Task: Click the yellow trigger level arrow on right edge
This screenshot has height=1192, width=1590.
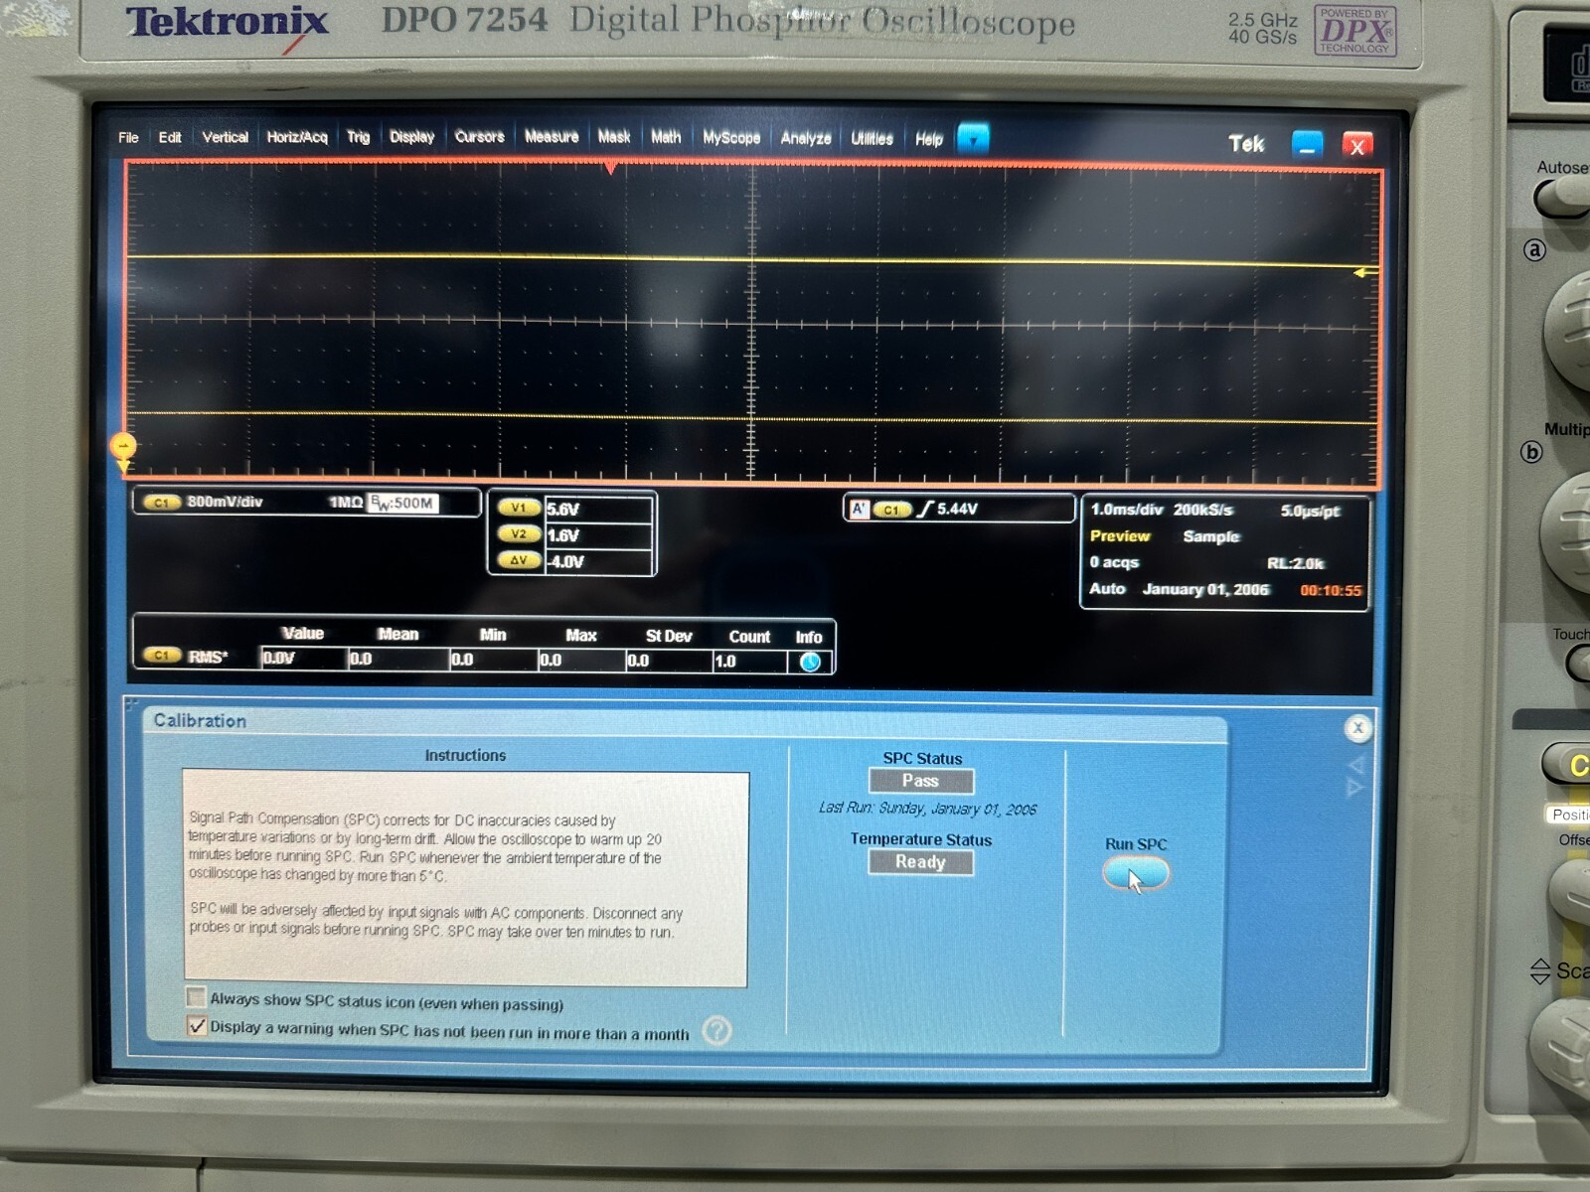Action: 1365,272
